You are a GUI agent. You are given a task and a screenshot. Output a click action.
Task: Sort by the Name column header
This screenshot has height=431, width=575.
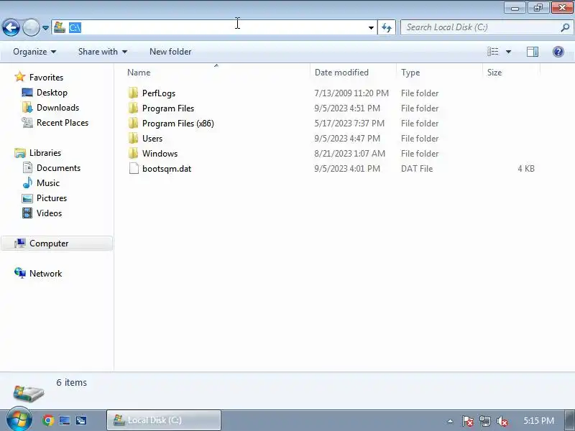pos(139,73)
